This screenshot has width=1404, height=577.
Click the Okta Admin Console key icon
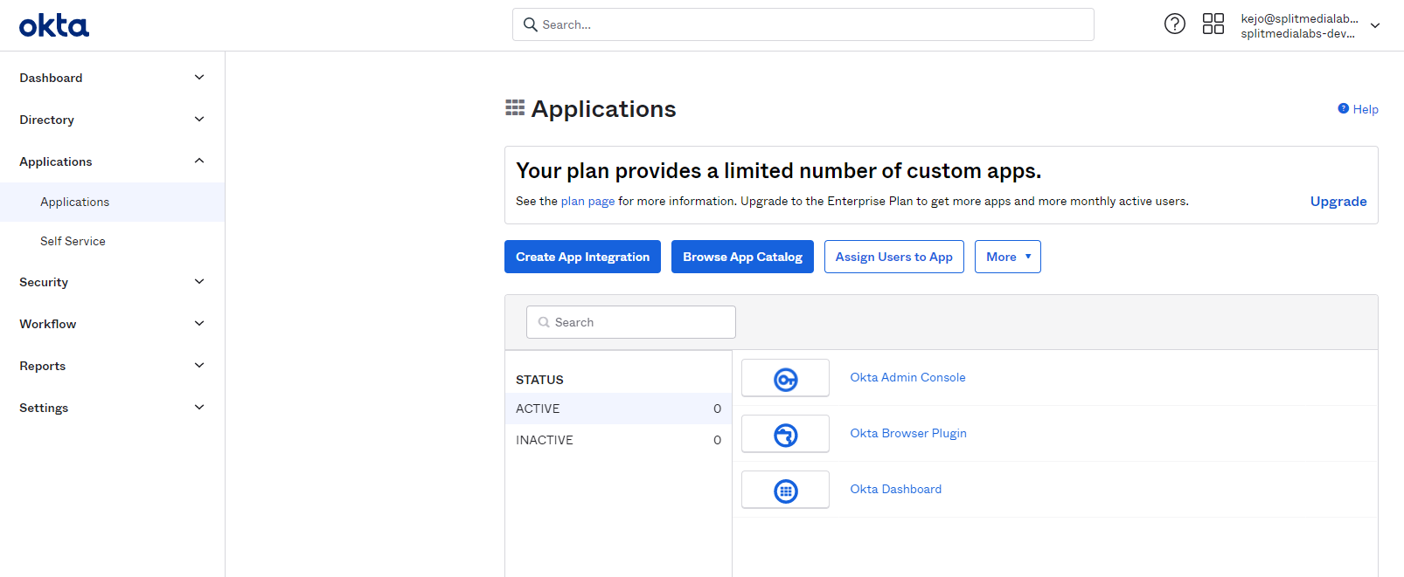pyautogui.click(x=785, y=379)
